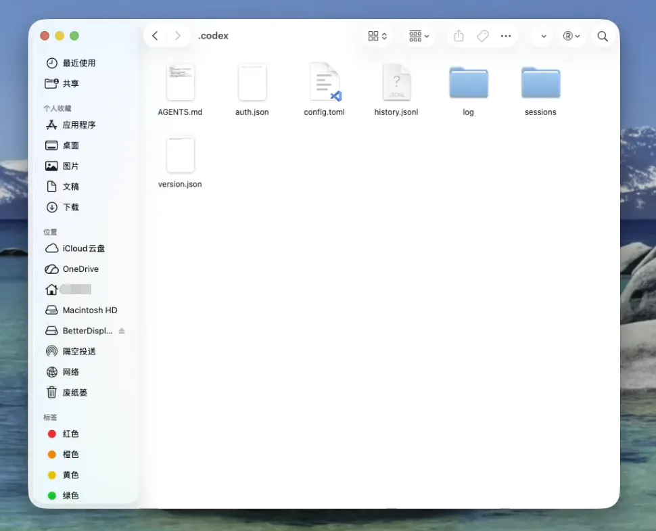Open iCloud云盘 in sidebar
Screen dimensions: 656x531
[x=83, y=248]
